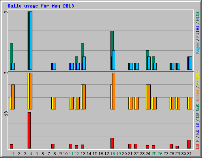Select day label 24 on the x-axis
The width and height of the screenshot is (202, 158).
pos(148,154)
